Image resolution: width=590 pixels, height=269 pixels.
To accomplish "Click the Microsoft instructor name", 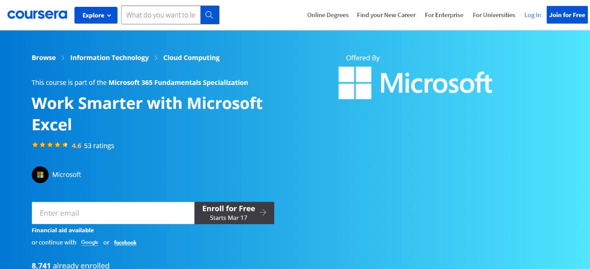I will [67, 175].
